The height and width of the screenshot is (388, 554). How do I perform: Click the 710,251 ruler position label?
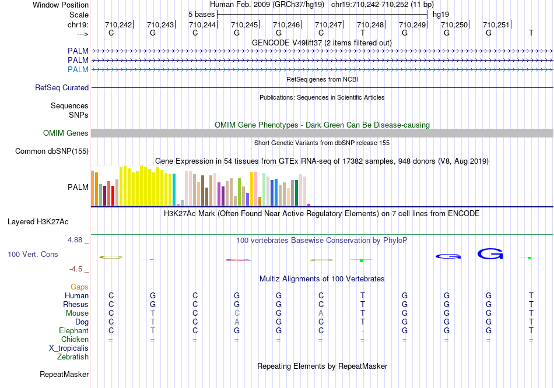coord(496,24)
